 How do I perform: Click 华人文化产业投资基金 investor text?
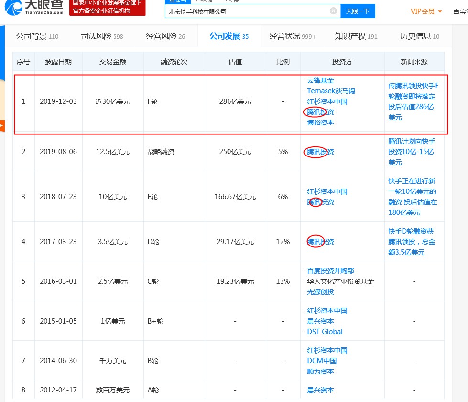point(340,281)
